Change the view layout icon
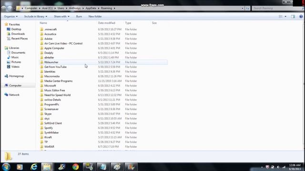 pos(281,17)
